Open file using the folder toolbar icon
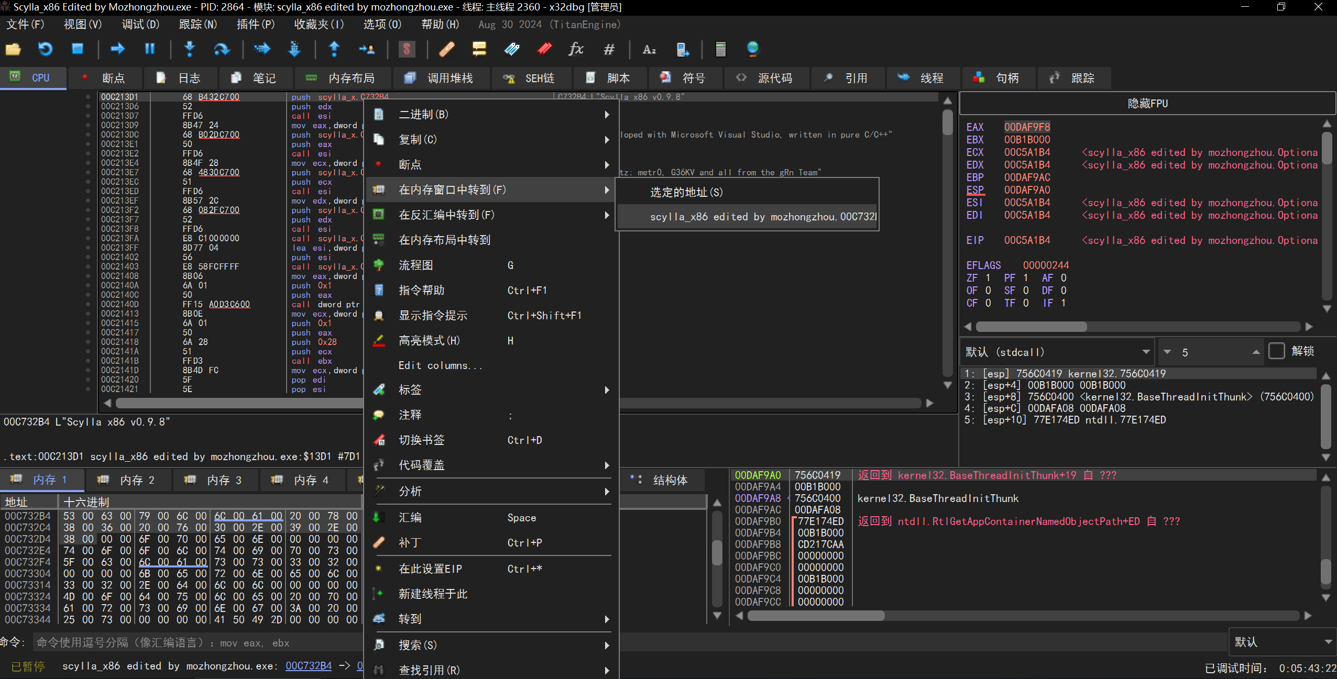1337x679 pixels. click(13, 49)
